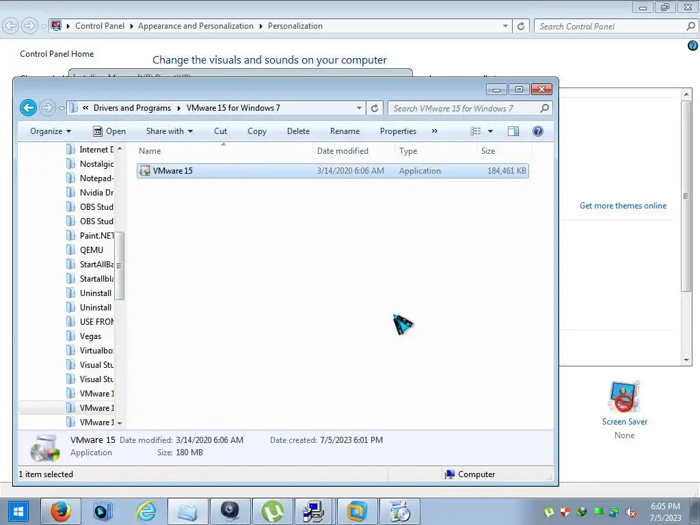Screen dimensions: 700x525
Task: Refresh the VMware 15 for Windows 7 folder
Action: coord(375,108)
